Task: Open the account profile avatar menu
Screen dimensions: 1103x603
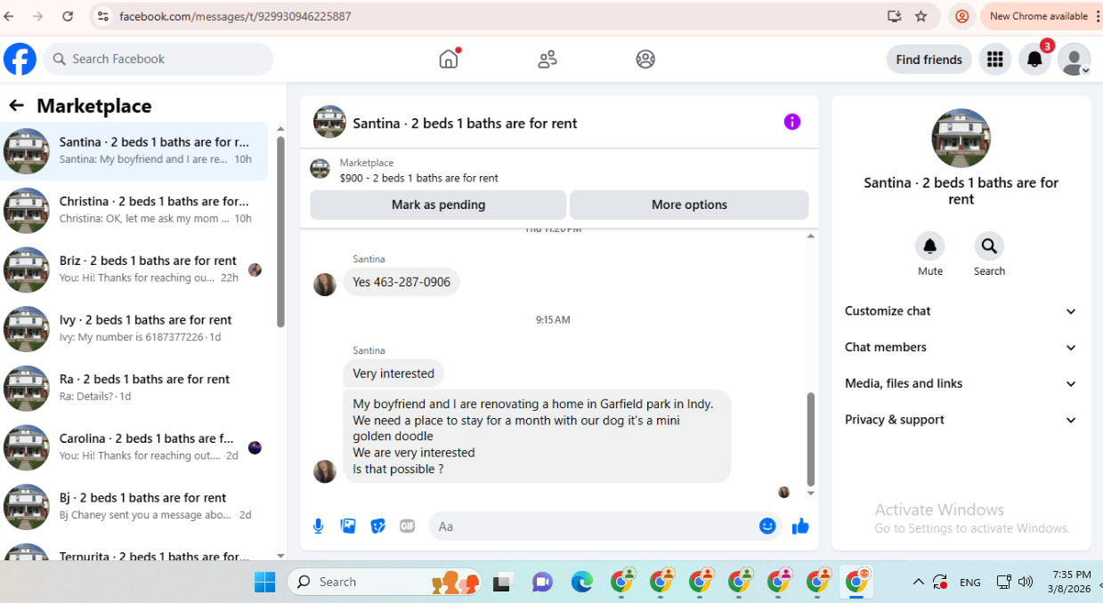Action: [1074, 60]
